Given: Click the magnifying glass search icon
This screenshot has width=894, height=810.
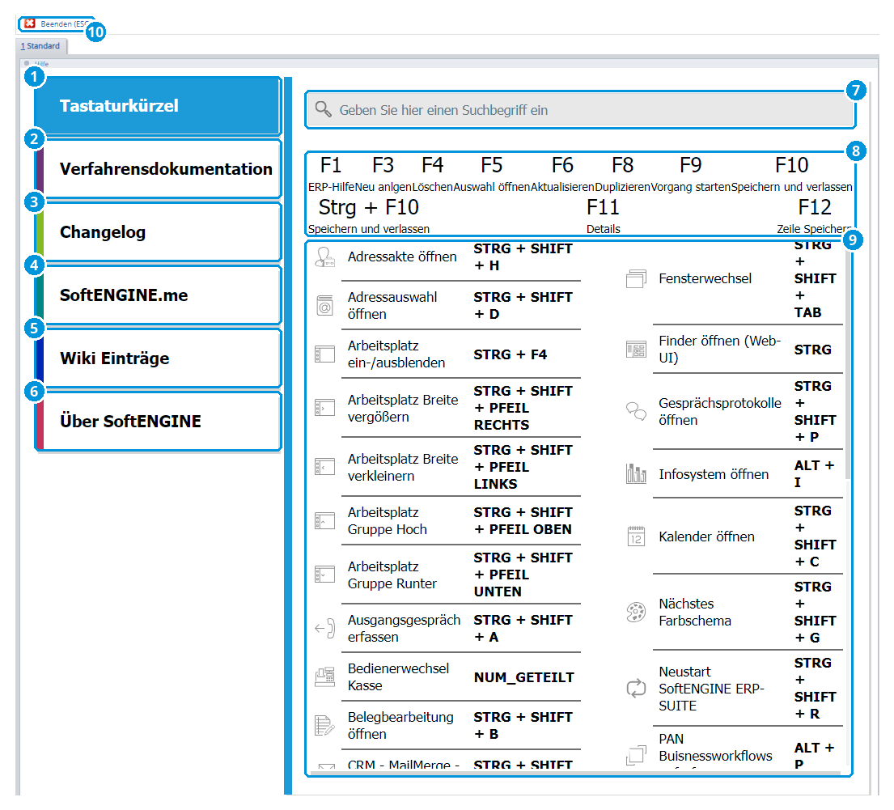Looking at the screenshot, I should 324,109.
